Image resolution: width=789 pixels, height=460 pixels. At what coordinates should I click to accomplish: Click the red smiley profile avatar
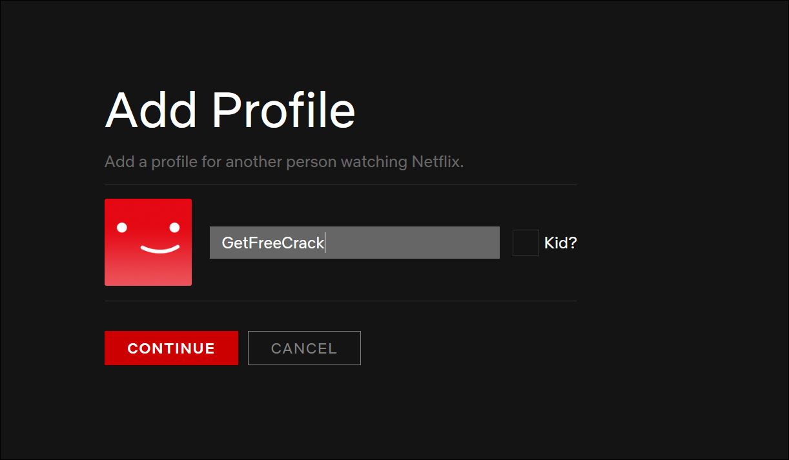(148, 242)
